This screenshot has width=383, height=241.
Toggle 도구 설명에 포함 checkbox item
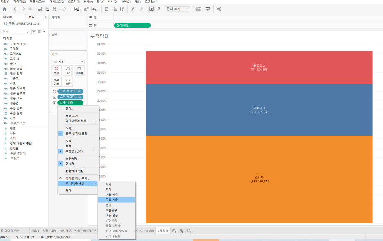[x=78, y=133]
